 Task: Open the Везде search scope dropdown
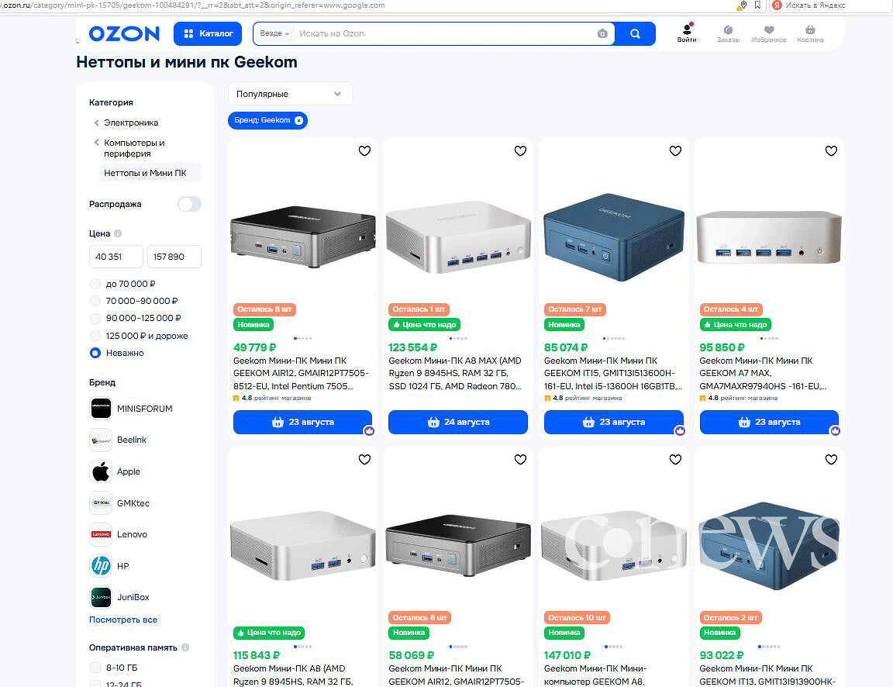(274, 33)
